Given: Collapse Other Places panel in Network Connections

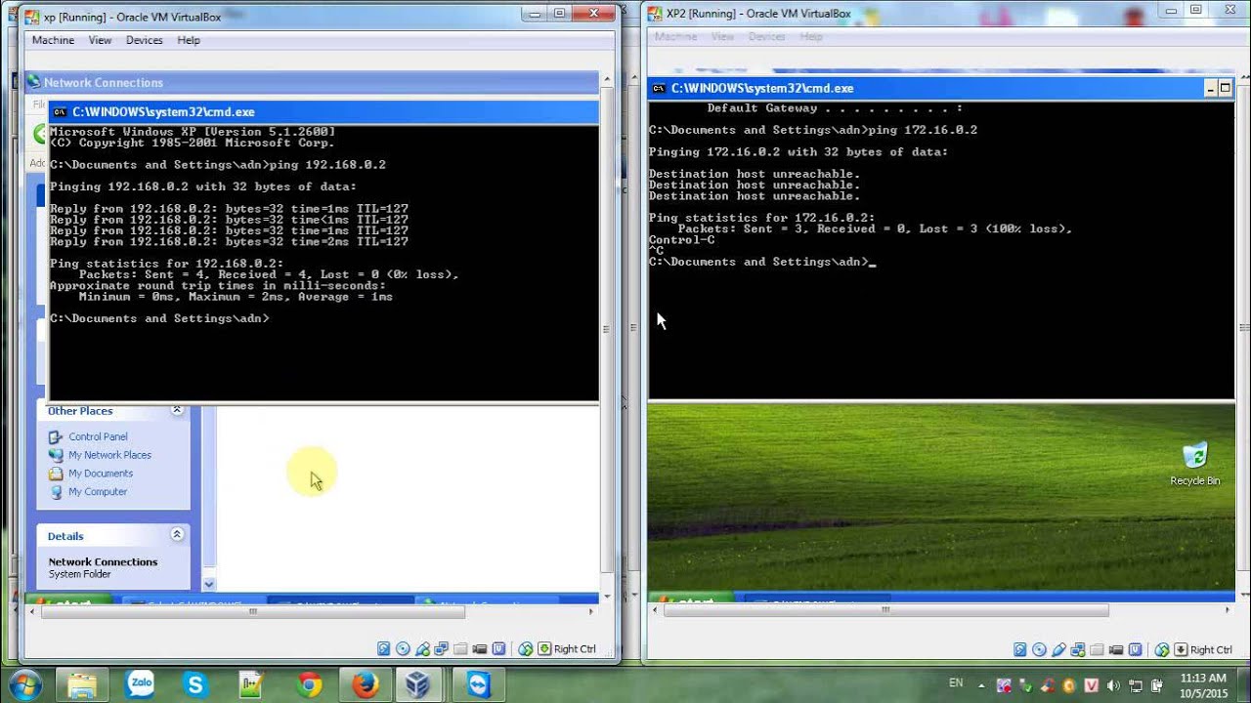Looking at the screenshot, I should pos(177,410).
